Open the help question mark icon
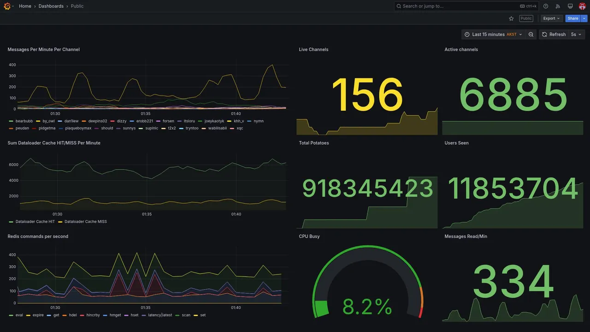The width and height of the screenshot is (590, 332). pos(546,6)
